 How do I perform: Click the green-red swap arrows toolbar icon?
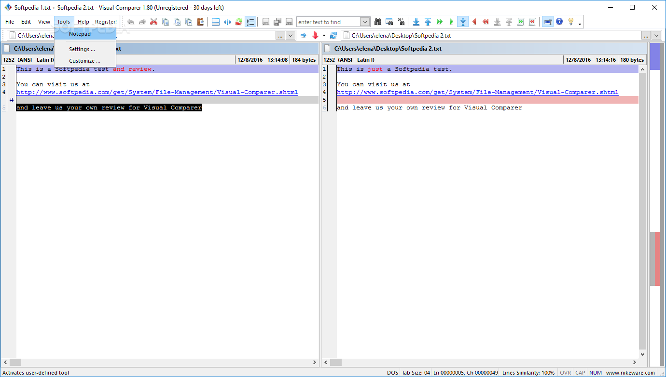click(x=239, y=22)
